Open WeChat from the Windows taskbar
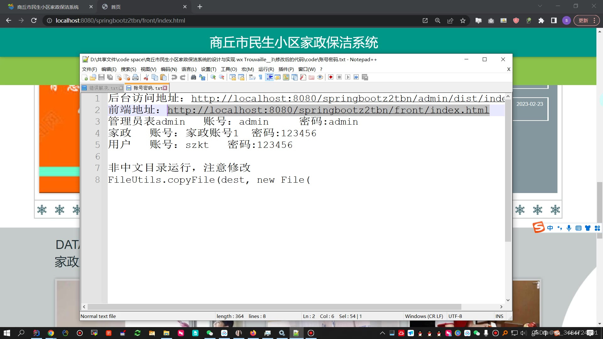This screenshot has width=603, height=339. [x=209, y=333]
